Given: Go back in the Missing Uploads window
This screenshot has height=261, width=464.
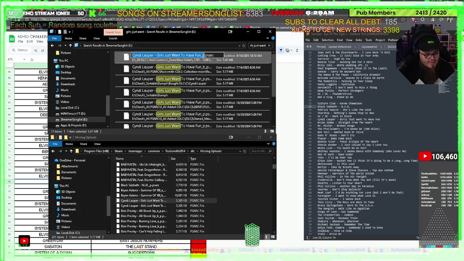Looking at the screenshot, I should click(53, 151).
